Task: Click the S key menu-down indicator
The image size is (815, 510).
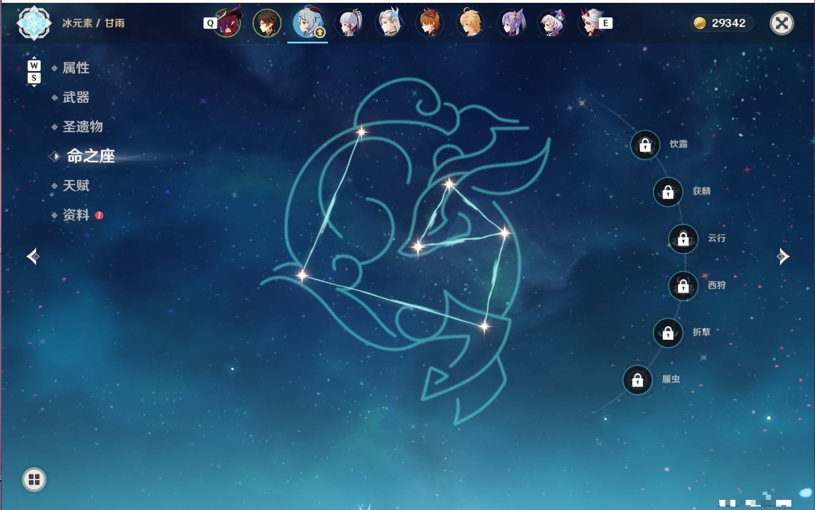Action: (34, 78)
